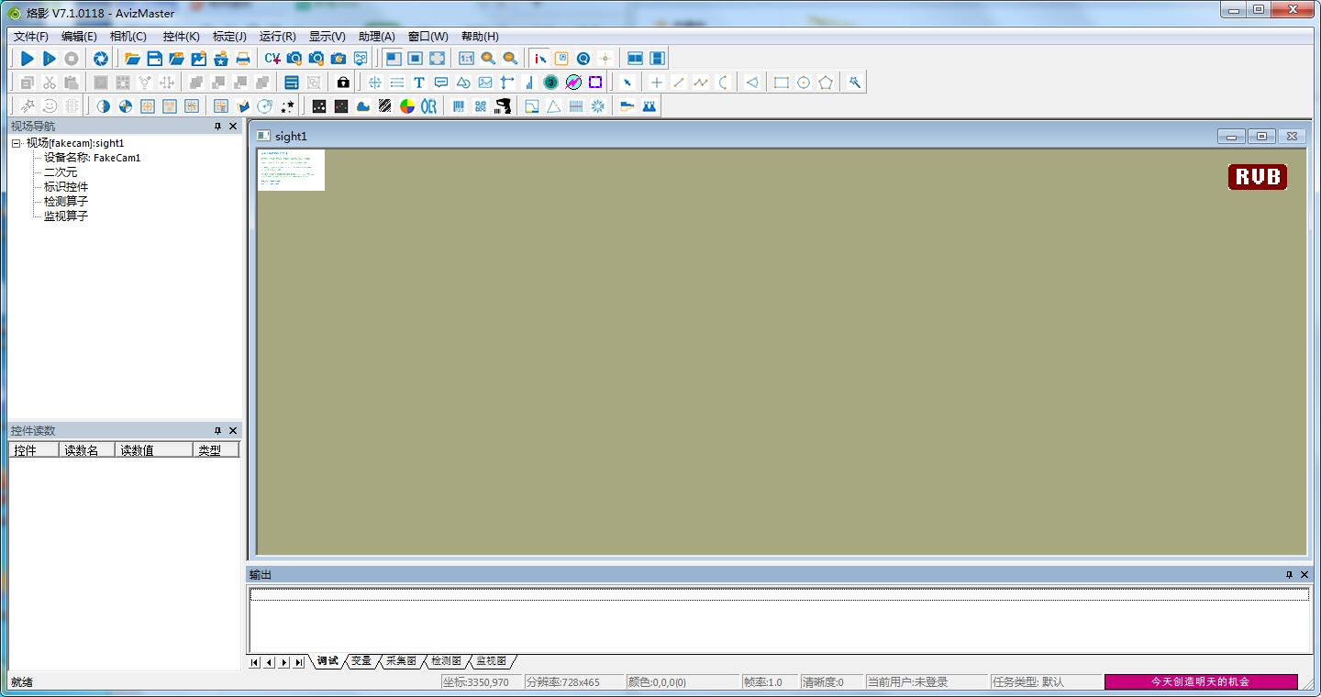Switch to the 检测图 output tab
Image resolution: width=1321 pixels, height=697 pixels.
446,661
